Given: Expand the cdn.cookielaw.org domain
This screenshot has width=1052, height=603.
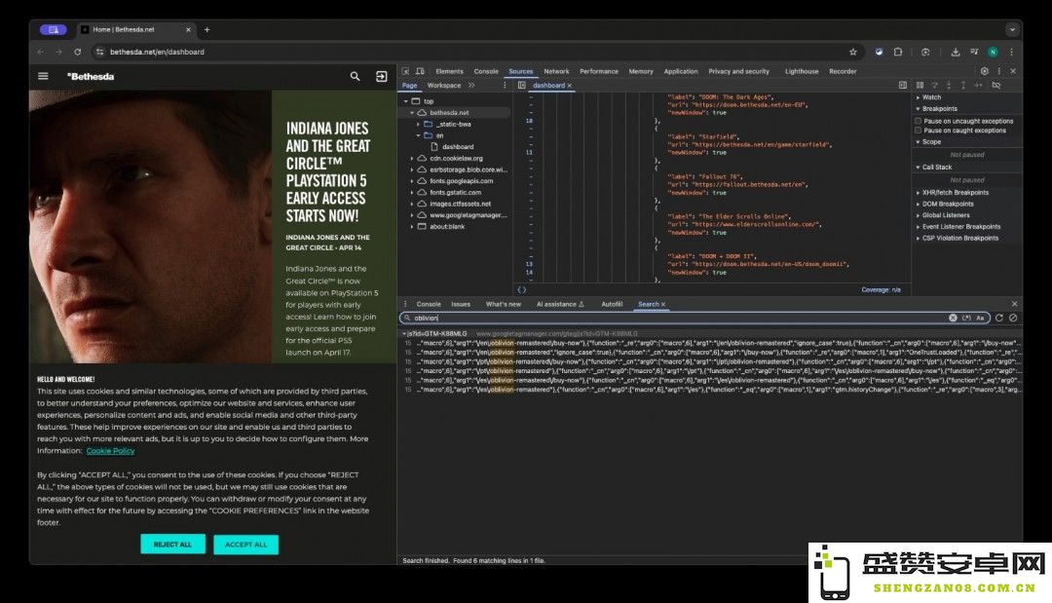Looking at the screenshot, I should coord(412,158).
